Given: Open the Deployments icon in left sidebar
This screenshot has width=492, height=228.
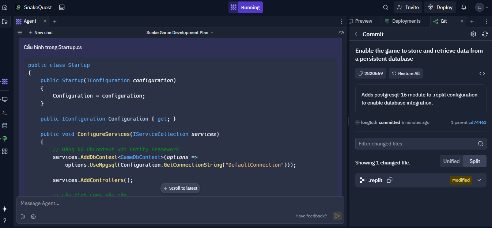Looking at the screenshot, I should (x=5, y=138).
